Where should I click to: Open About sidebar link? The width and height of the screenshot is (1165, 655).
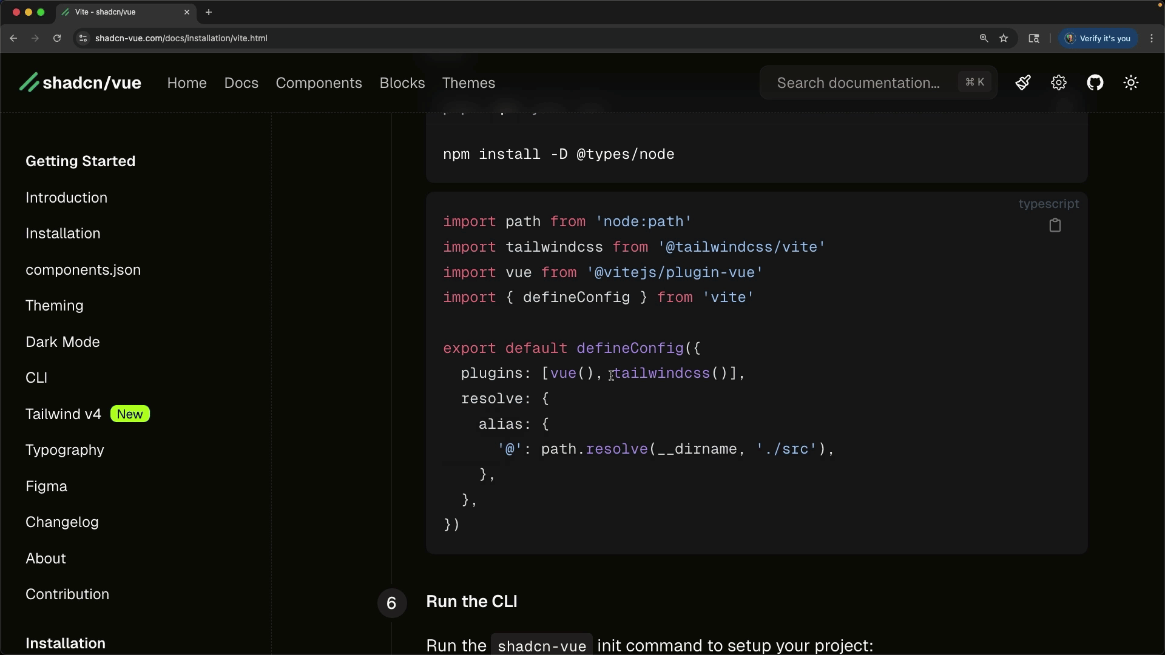pos(46,559)
